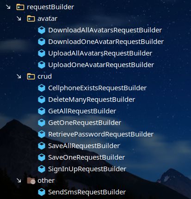Screen dimensions: 191x199
Task: Click the cube icon beside DownloadAllAvatarsRequestBuilder
Action: coord(42,30)
